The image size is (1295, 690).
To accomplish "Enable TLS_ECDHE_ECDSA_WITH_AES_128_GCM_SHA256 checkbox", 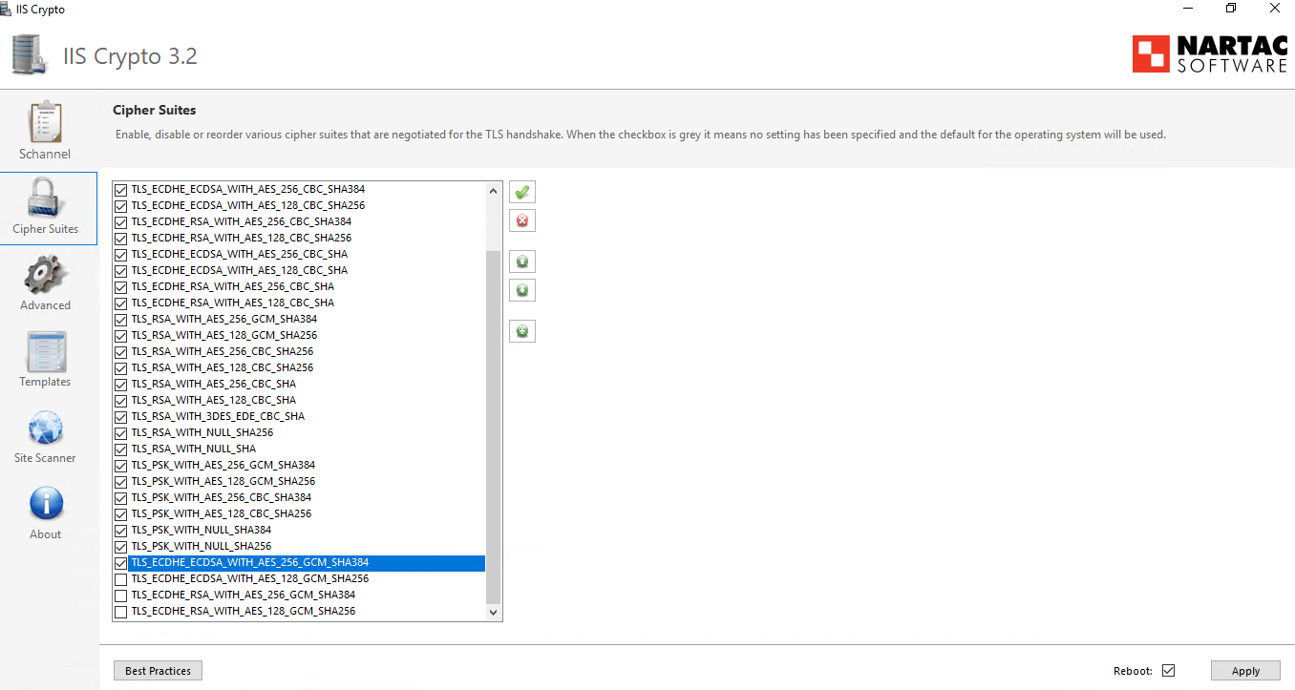I will click(120, 578).
